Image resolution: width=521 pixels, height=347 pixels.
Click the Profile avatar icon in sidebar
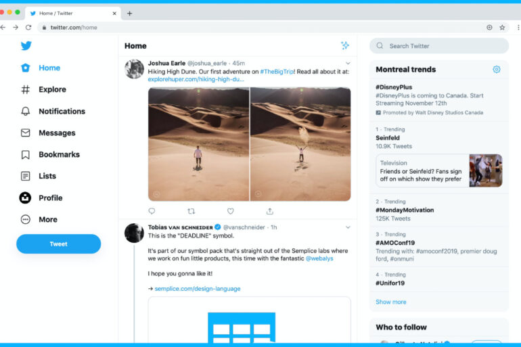25,198
